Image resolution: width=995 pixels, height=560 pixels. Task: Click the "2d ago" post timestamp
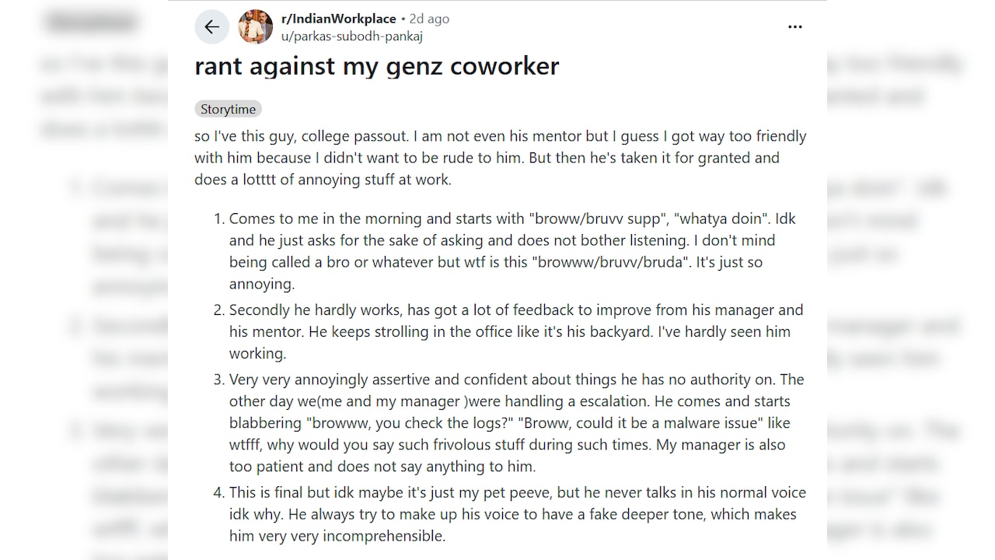point(429,19)
